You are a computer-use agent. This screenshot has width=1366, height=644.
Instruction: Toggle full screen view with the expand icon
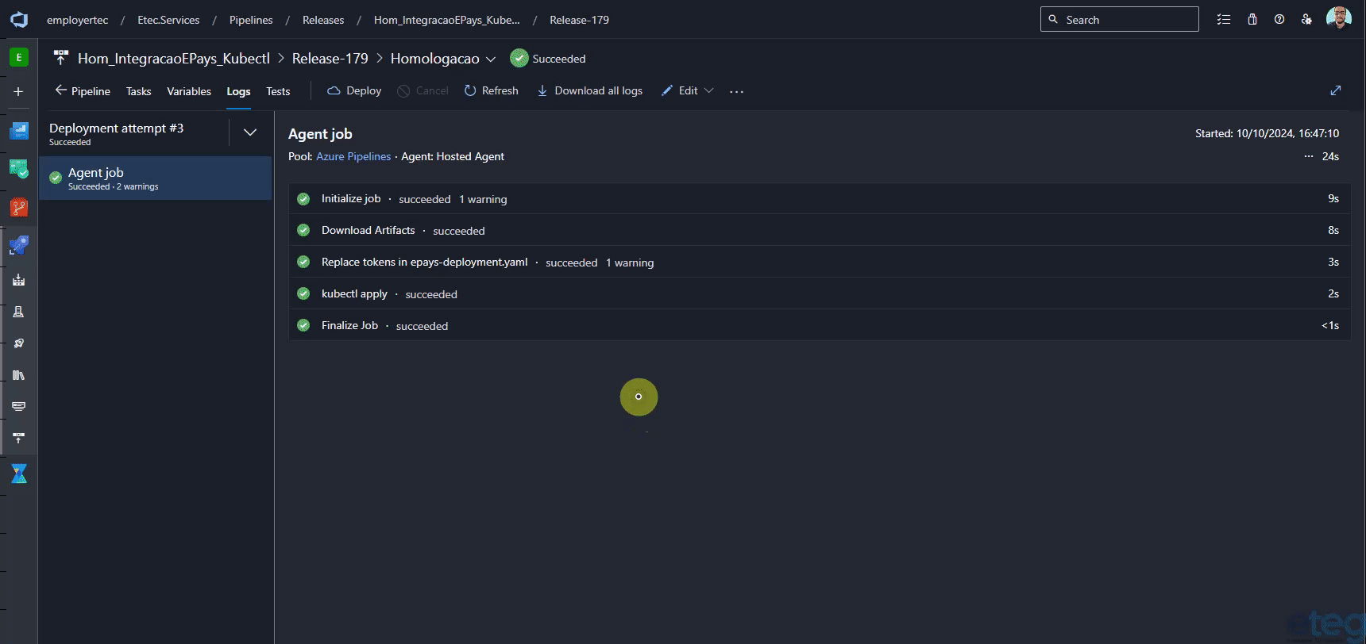pyautogui.click(x=1336, y=90)
